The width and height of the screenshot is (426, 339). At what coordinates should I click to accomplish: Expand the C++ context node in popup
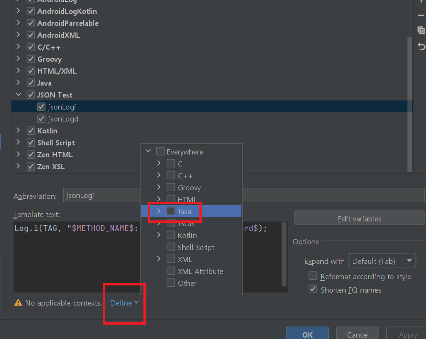pyautogui.click(x=159, y=175)
